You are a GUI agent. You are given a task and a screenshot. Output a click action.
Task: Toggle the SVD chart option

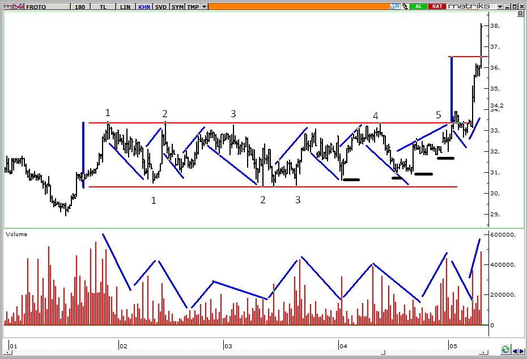161,7
